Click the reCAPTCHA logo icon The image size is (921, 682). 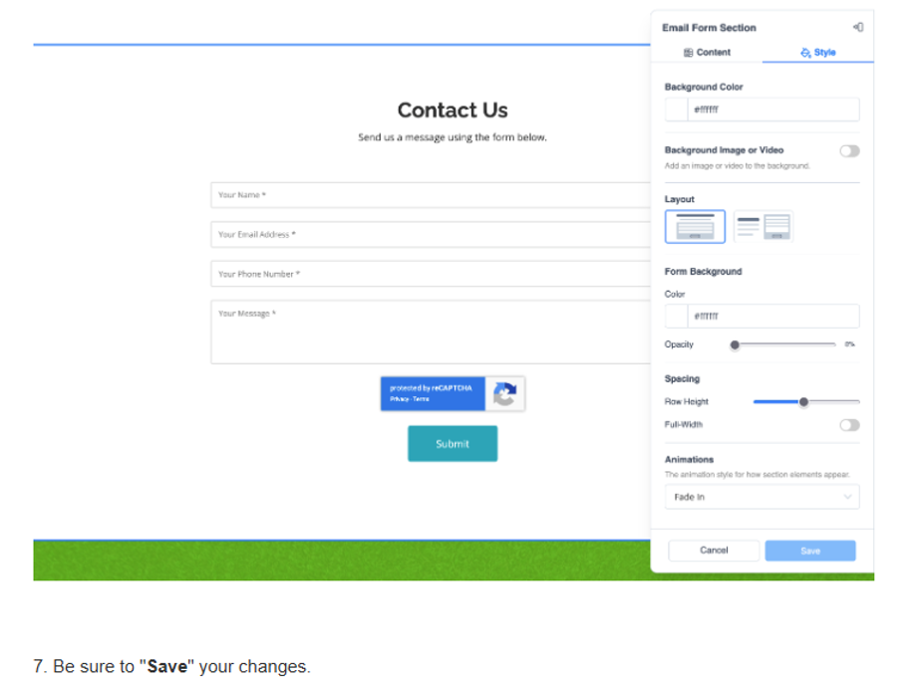pyautogui.click(x=504, y=394)
